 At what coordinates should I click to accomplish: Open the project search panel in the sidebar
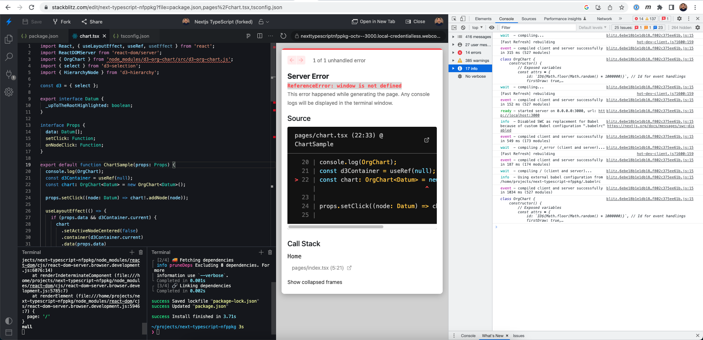pos(9,57)
